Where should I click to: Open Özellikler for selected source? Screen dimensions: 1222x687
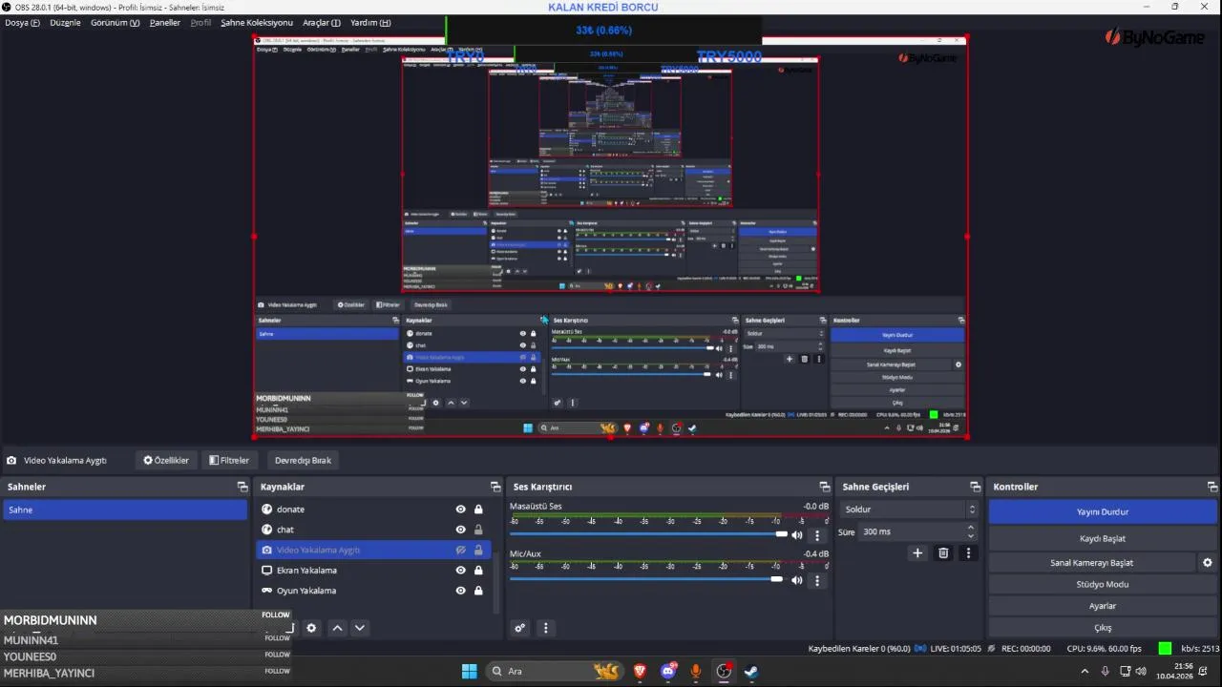[166, 460]
